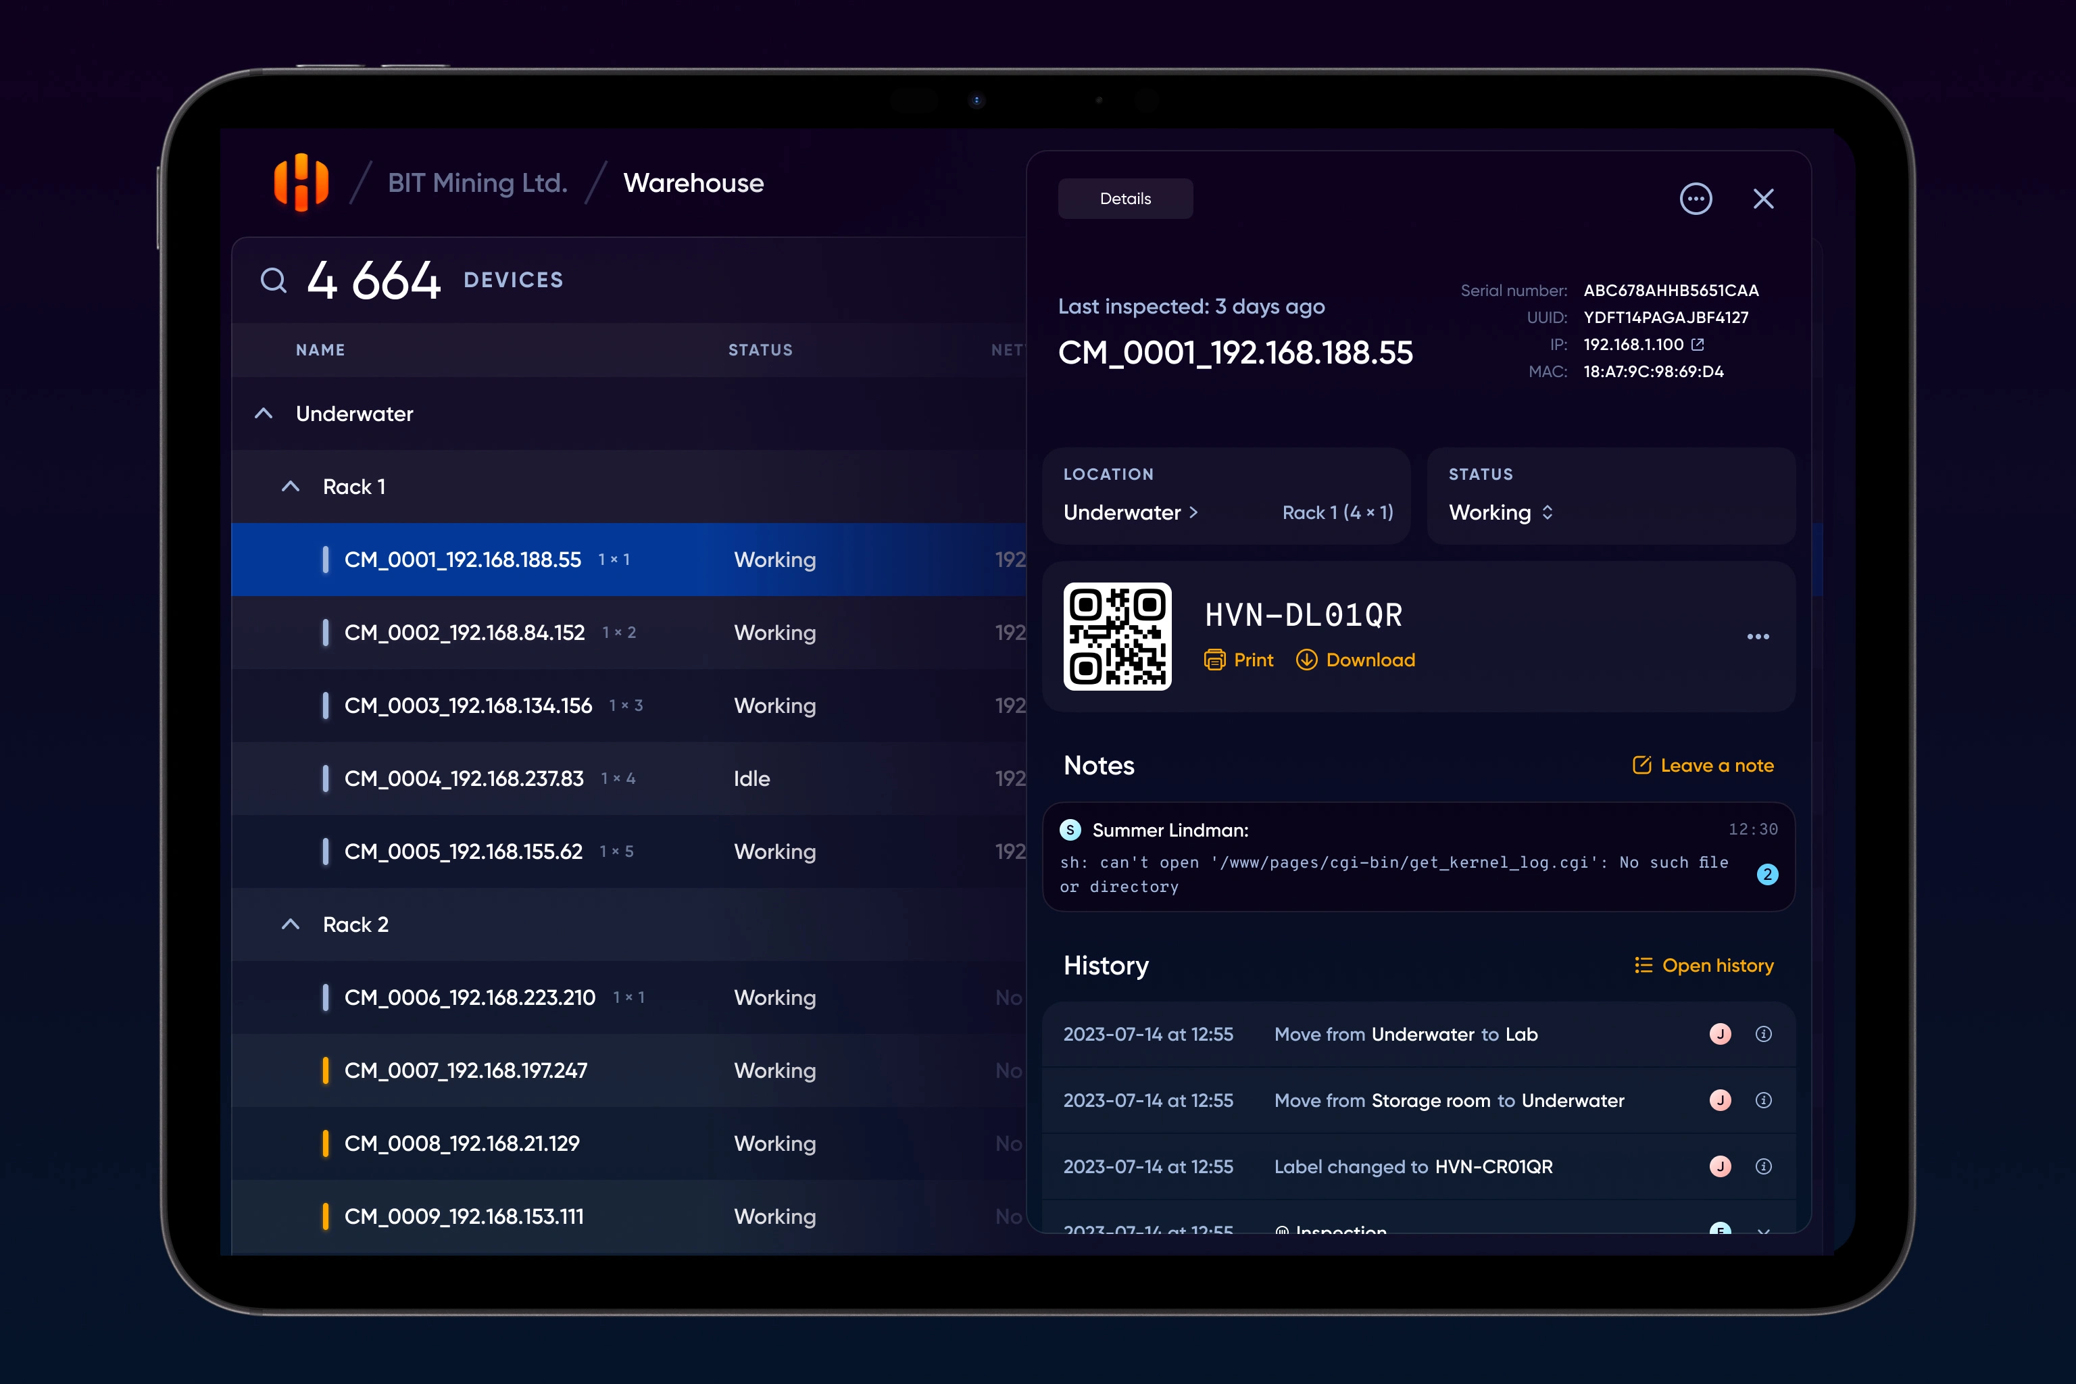Screen dimensions: 2076x1384
Task: Click info icon for Move to Lab entry
Action: pos(1762,1035)
